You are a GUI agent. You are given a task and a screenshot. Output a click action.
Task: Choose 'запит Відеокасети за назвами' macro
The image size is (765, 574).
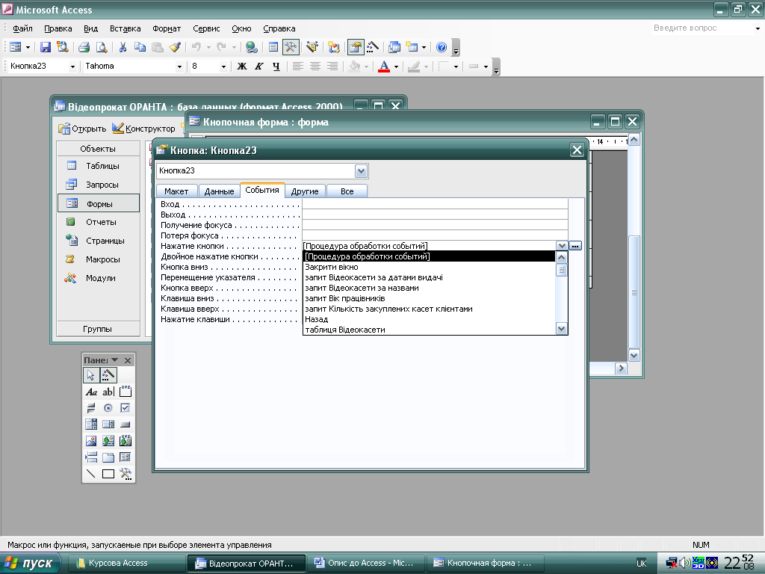429,288
